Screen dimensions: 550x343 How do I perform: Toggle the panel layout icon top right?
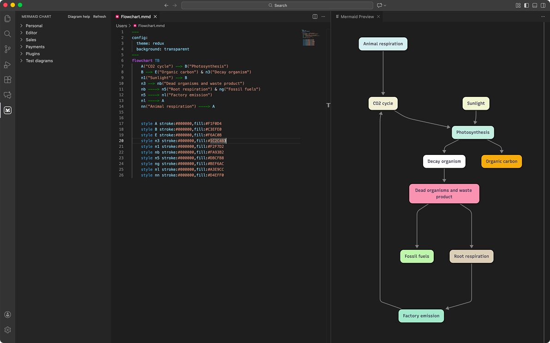(534, 5)
